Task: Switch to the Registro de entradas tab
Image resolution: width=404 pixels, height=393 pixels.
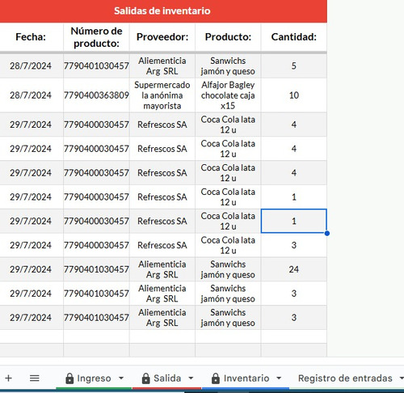Action: 345,378
